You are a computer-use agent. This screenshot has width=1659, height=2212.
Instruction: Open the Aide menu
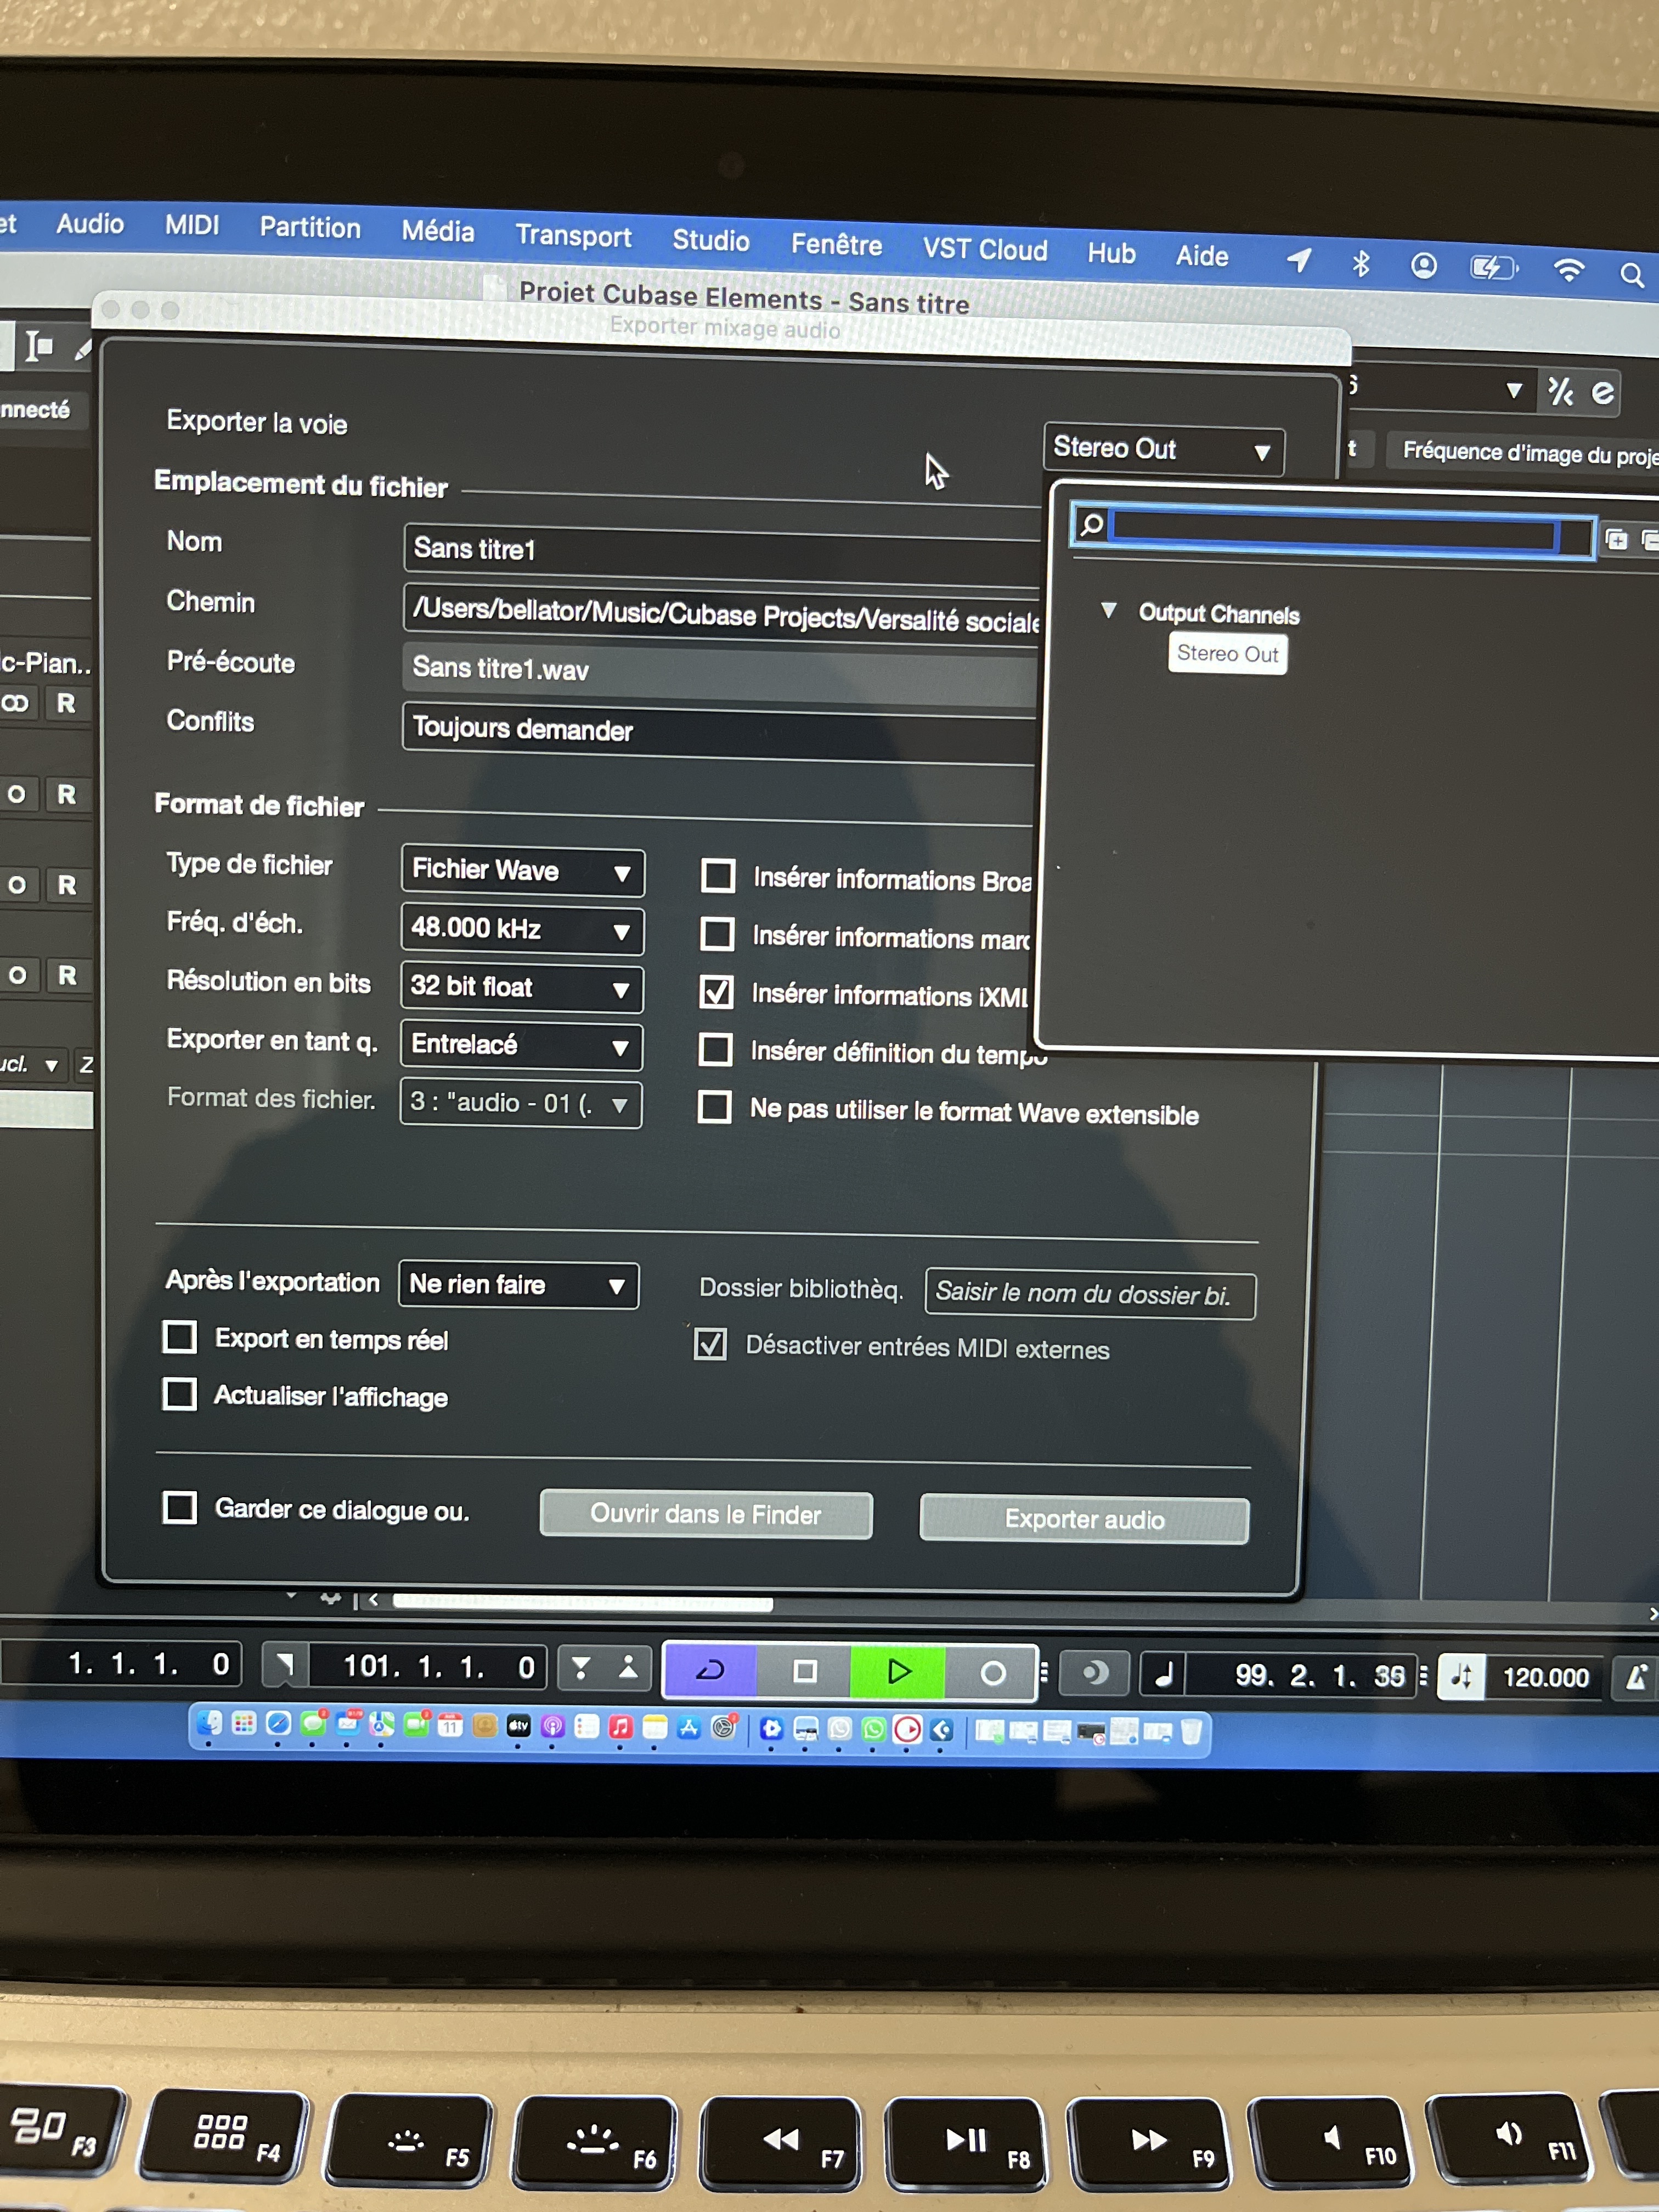point(1201,257)
